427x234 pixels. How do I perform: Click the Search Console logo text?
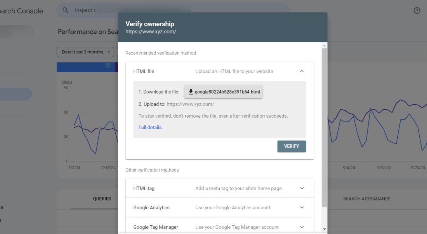(21, 11)
